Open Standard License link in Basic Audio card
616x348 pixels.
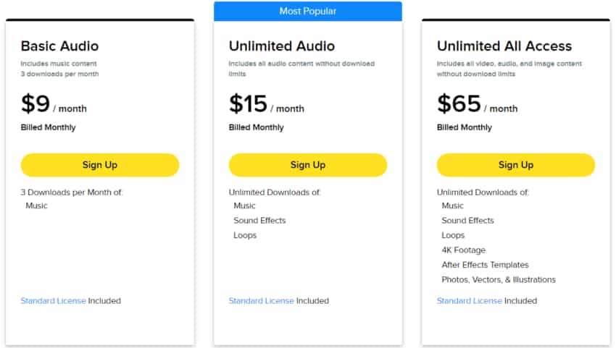[53, 301]
